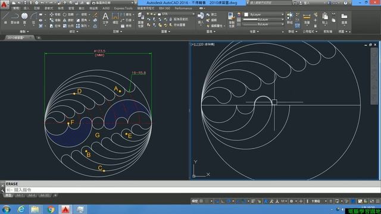Toggle the blue group selection icon

tap(298, 26)
